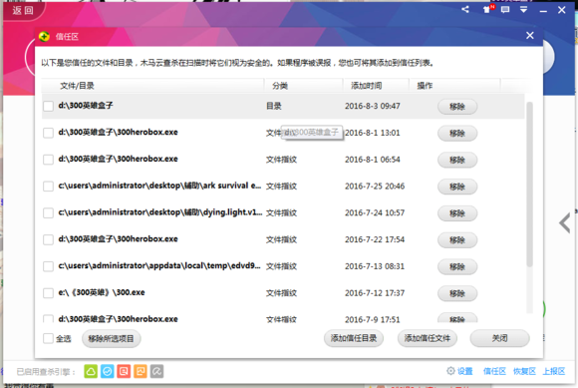578x388 pixels.
Task: Sort by the 文件/目录 column header
Action: (152, 86)
